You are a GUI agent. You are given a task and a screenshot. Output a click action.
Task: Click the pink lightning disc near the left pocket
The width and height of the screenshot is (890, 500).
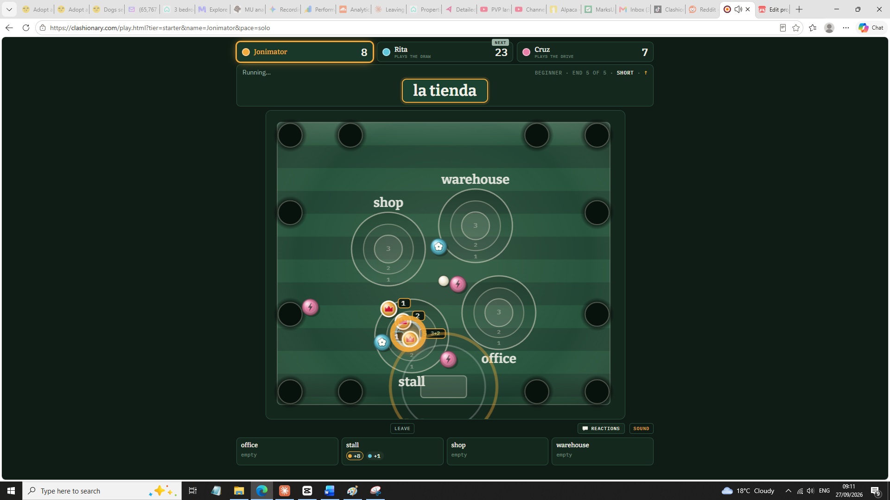pyautogui.click(x=310, y=307)
